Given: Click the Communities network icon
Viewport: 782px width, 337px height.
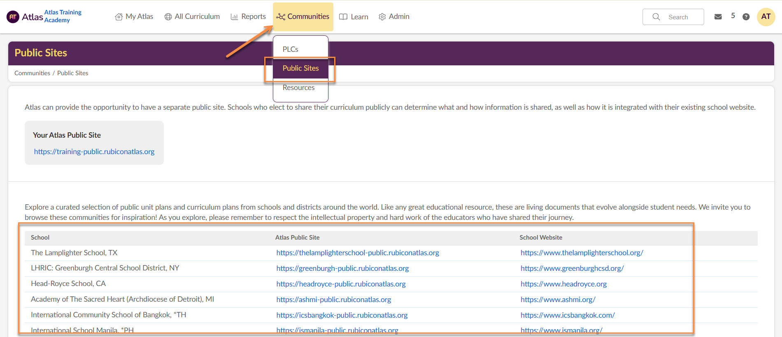Looking at the screenshot, I should click(281, 17).
